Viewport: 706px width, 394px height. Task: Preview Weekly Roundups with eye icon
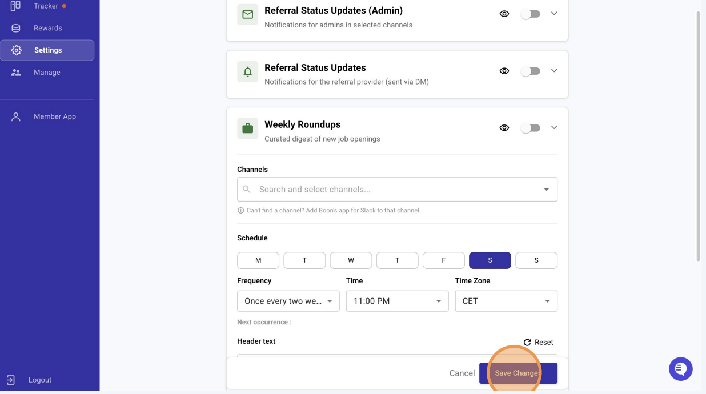coord(504,128)
